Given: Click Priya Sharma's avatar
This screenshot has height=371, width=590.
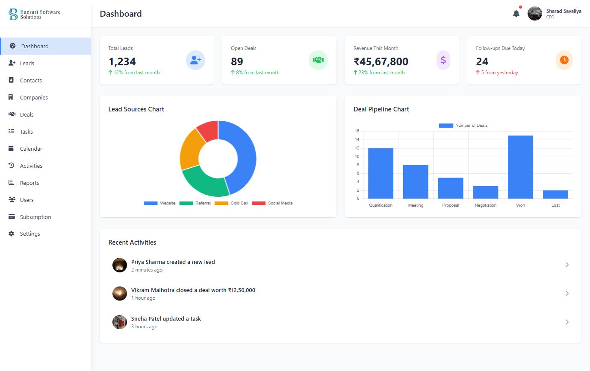Looking at the screenshot, I should [120, 265].
